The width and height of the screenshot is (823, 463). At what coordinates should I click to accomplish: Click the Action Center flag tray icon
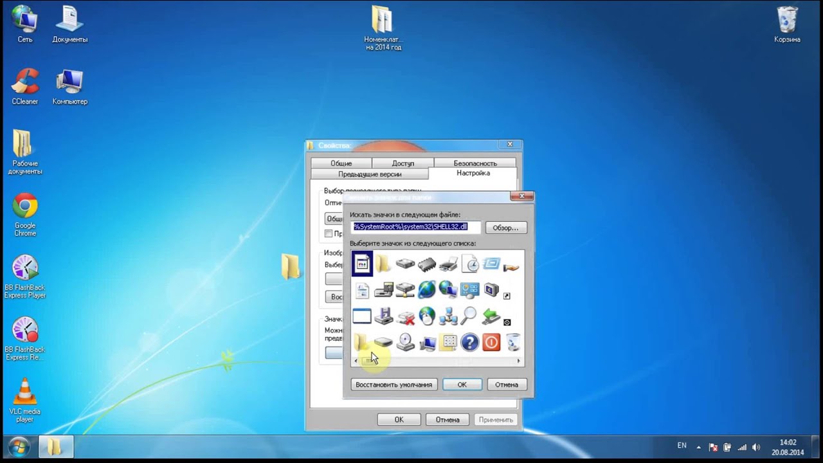pos(713,447)
